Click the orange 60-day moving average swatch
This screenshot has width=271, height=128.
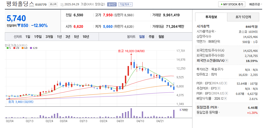(23, 48)
